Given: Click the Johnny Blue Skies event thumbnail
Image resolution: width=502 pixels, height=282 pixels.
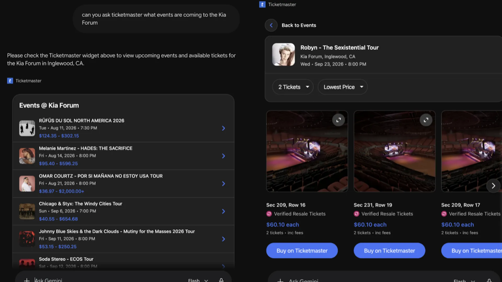Looking at the screenshot, I should tap(27, 239).
